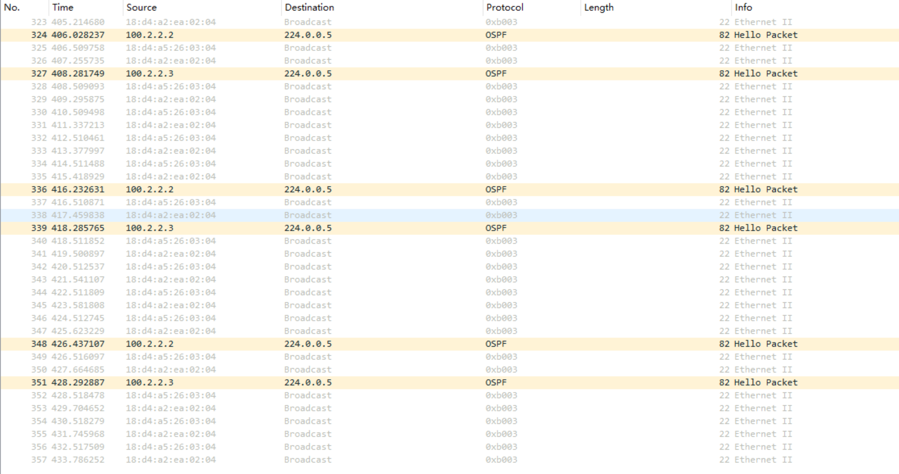This screenshot has width=899, height=474.
Task: Select packet 332 at time 412.510461
Action: click(450, 138)
